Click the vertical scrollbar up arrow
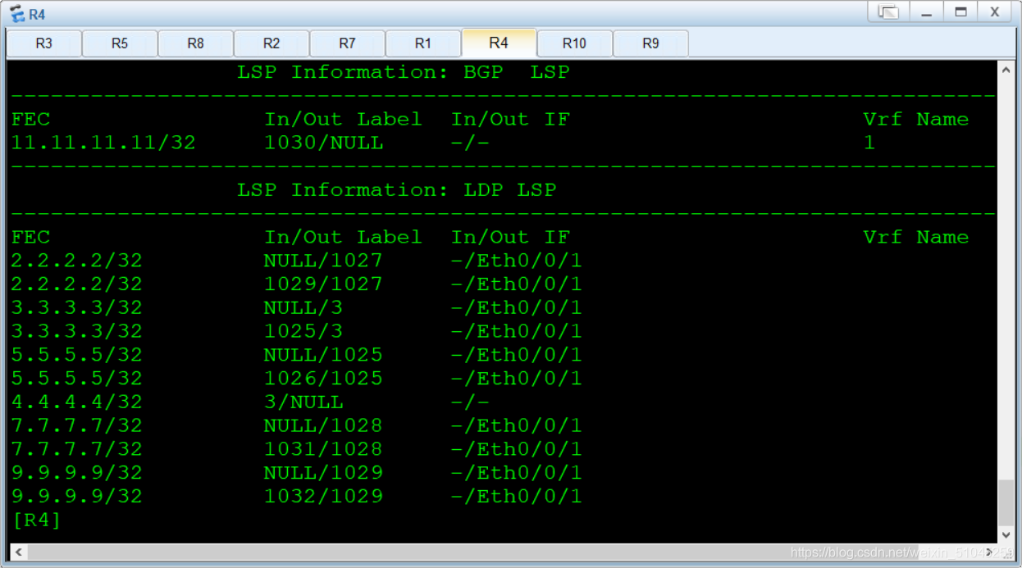Viewport: 1022px width, 568px height. click(x=1006, y=70)
